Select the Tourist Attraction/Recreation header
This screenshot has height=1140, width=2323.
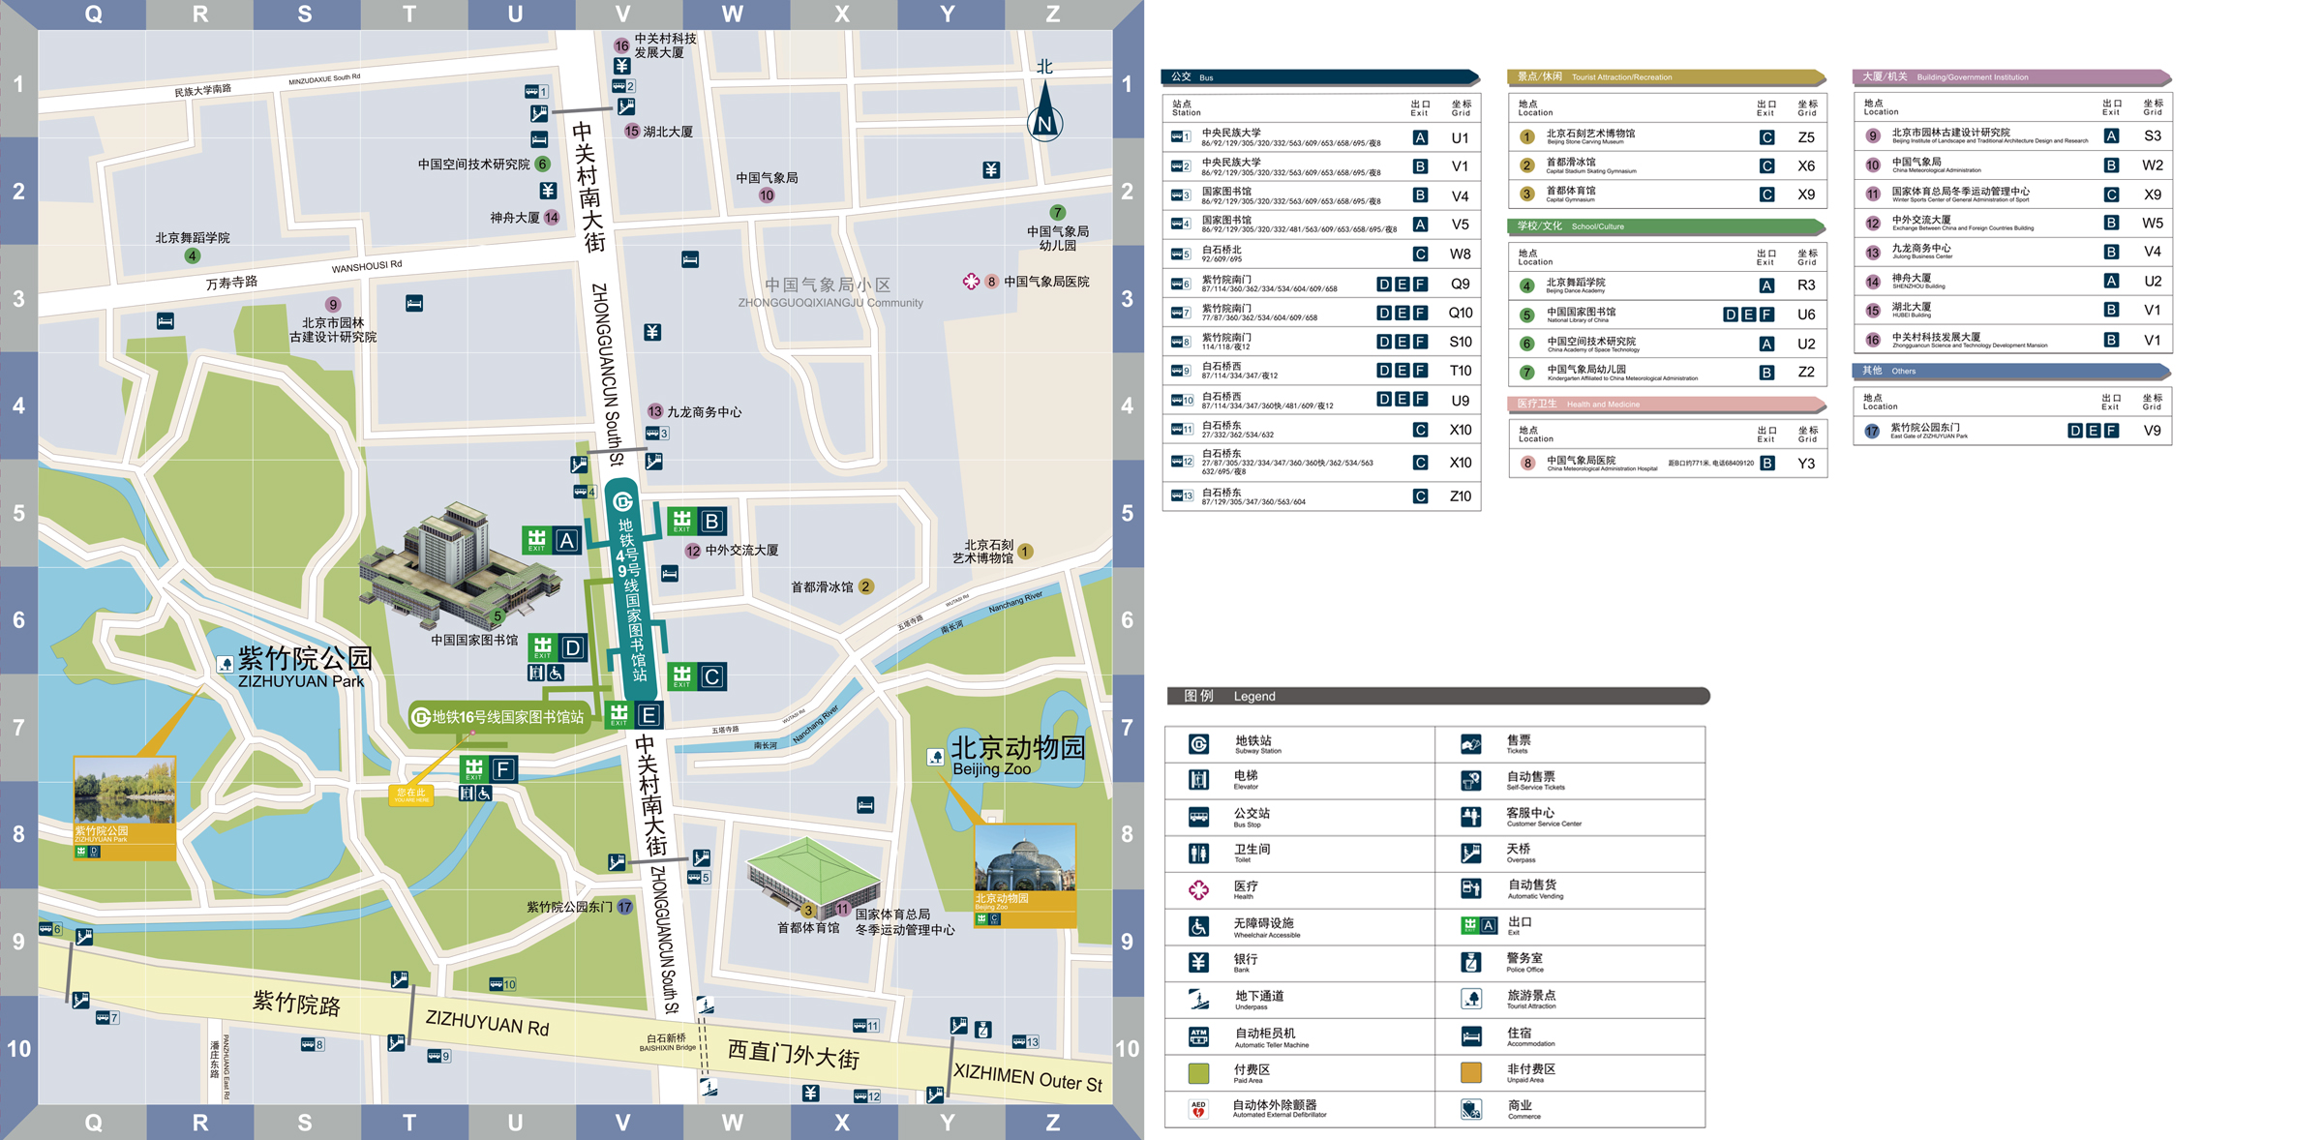1666,77
